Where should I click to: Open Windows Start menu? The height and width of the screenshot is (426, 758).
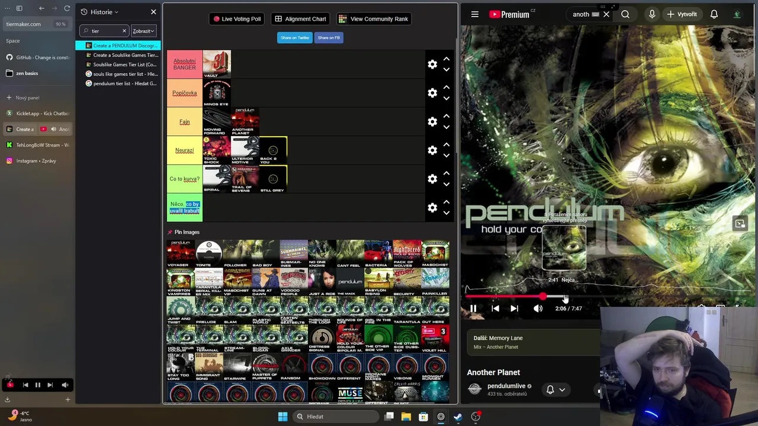pos(282,417)
